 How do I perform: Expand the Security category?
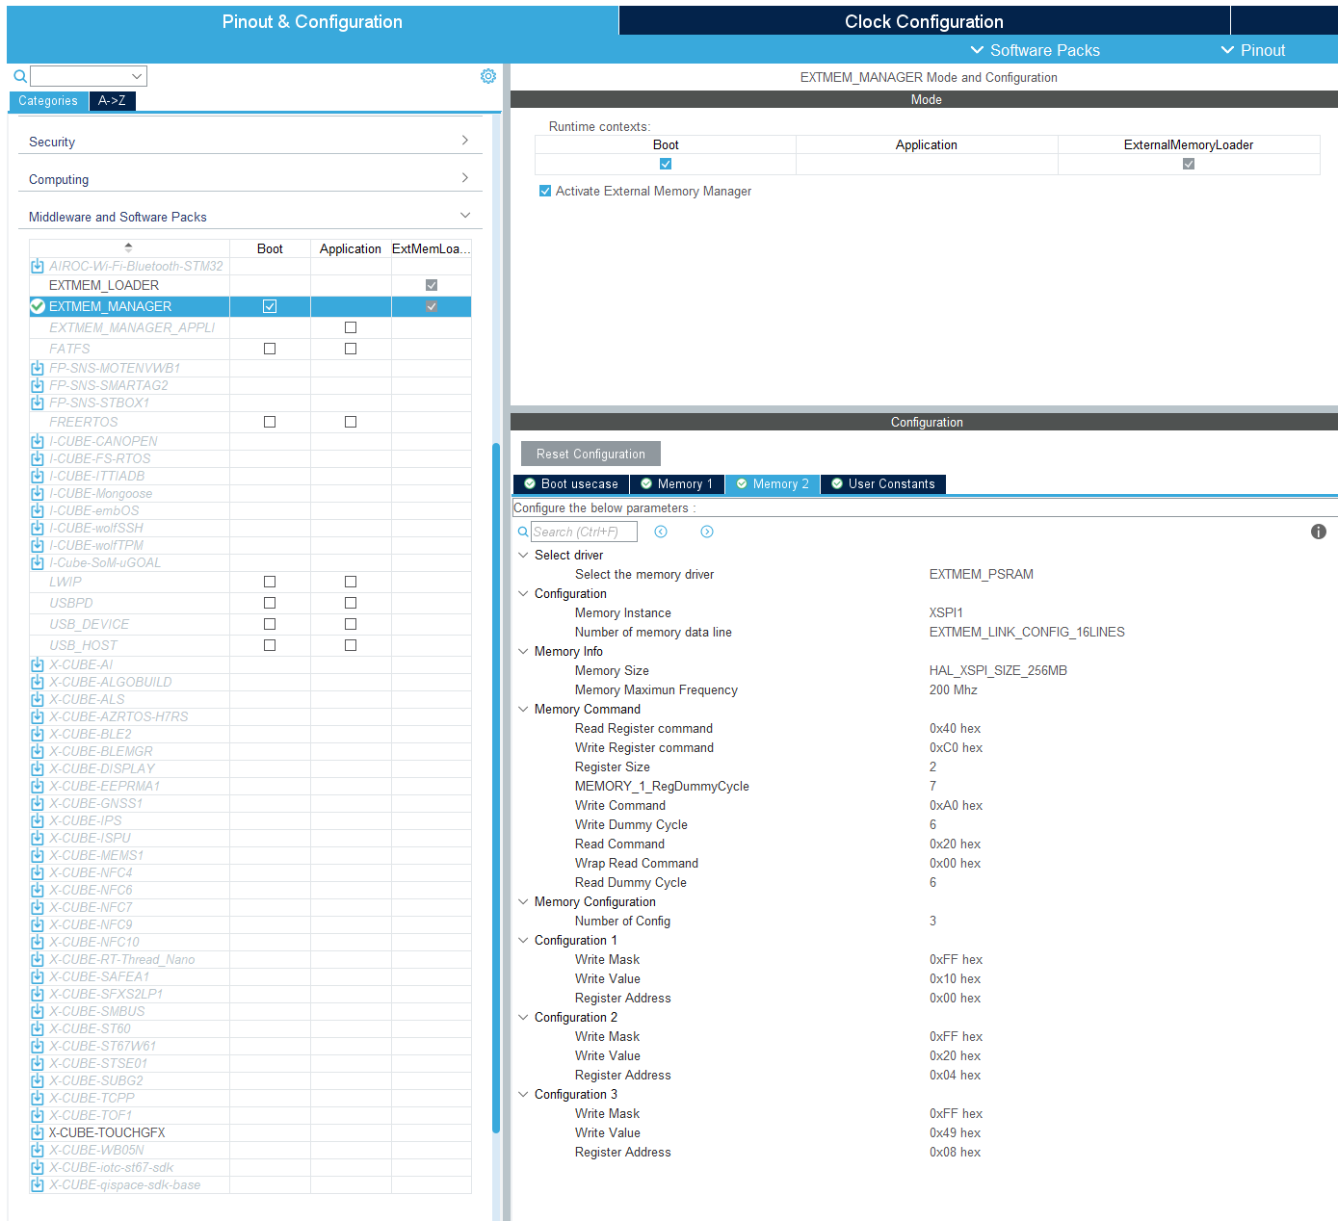pos(250,142)
